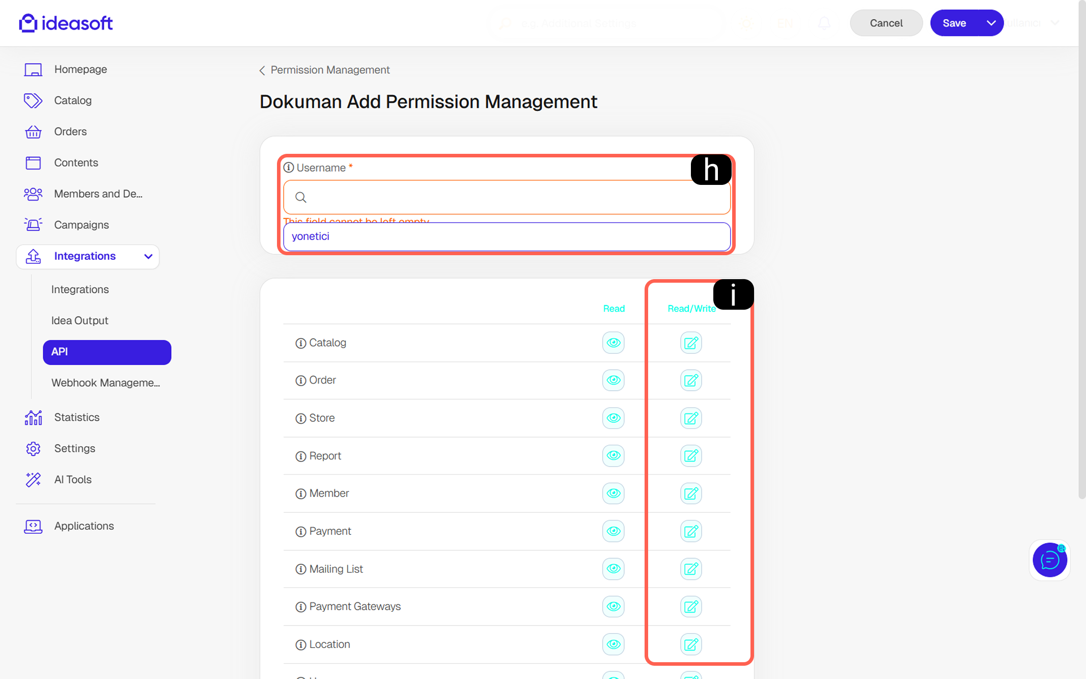Click the info icon beside Location permission
1086x679 pixels.
(x=301, y=644)
